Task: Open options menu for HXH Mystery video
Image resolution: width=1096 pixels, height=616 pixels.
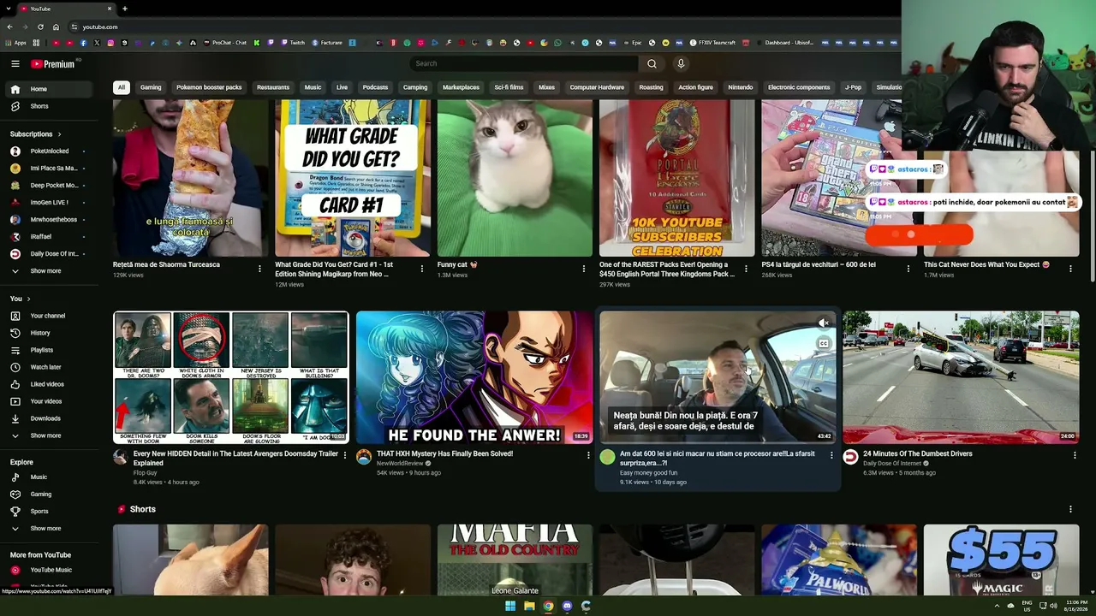Action: coord(588,455)
